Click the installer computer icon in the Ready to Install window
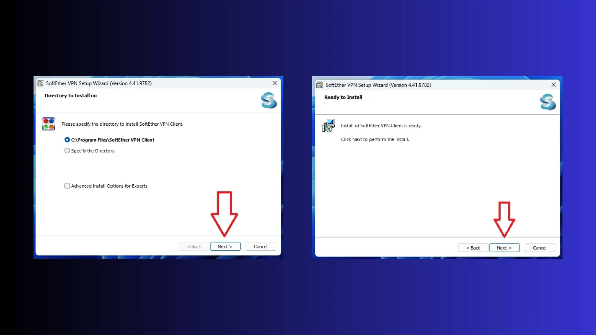This screenshot has width=596, height=335. pyautogui.click(x=328, y=126)
